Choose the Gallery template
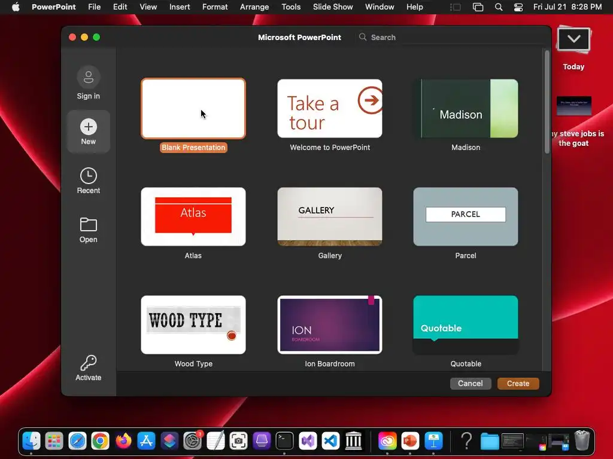Viewport: 613px width, 459px height. (x=330, y=216)
